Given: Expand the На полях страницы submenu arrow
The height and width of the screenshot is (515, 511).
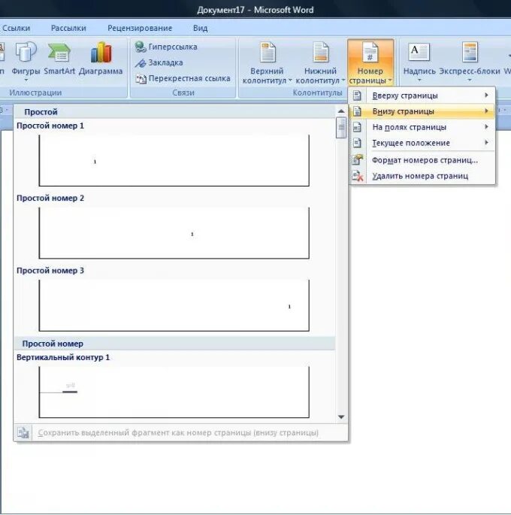Looking at the screenshot, I should (x=486, y=127).
